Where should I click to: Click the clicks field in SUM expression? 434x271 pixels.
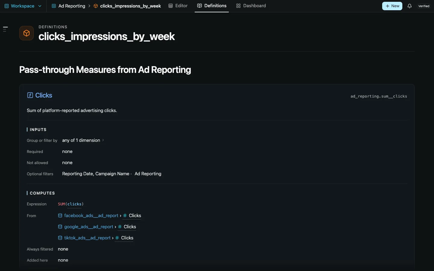pyautogui.click(x=74, y=204)
